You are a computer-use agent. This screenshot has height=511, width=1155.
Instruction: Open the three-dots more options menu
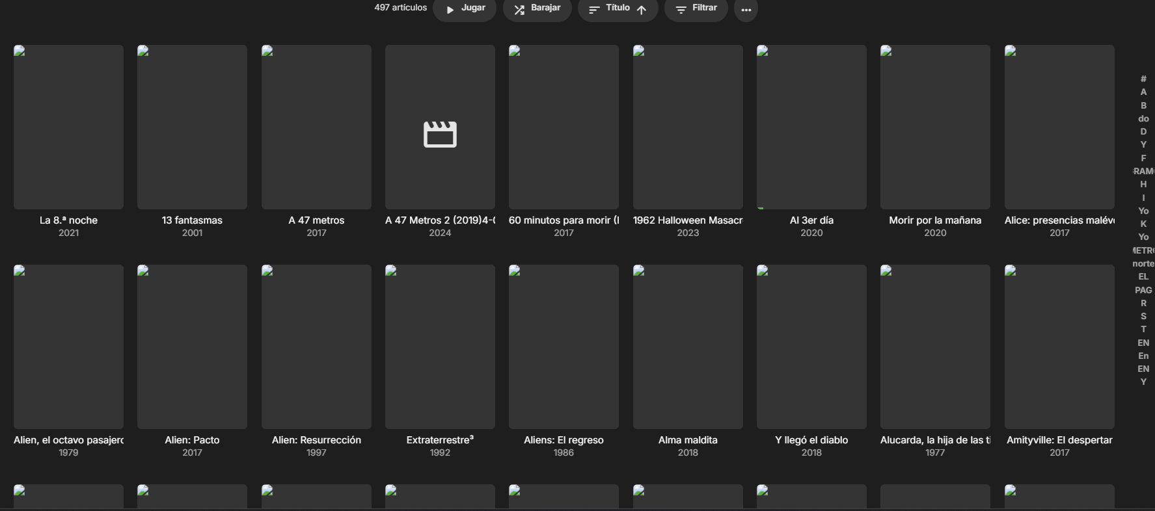click(746, 10)
